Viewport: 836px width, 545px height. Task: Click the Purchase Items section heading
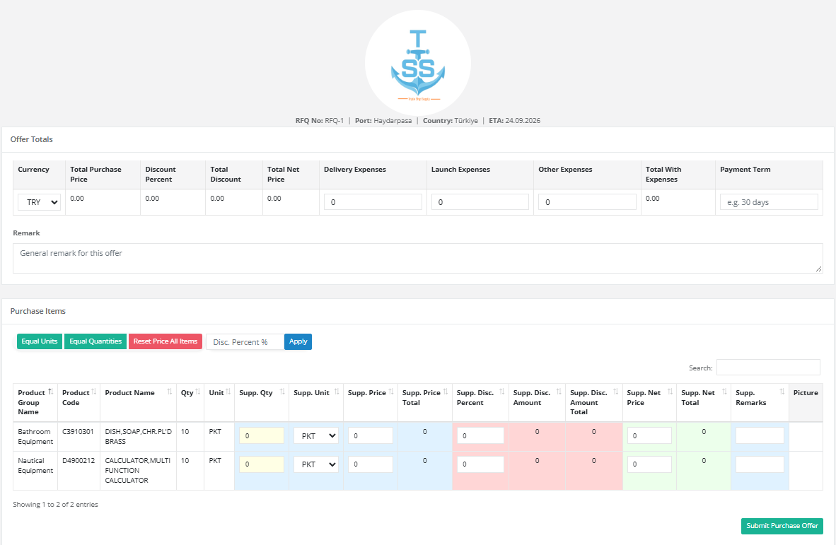pyautogui.click(x=38, y=311)
